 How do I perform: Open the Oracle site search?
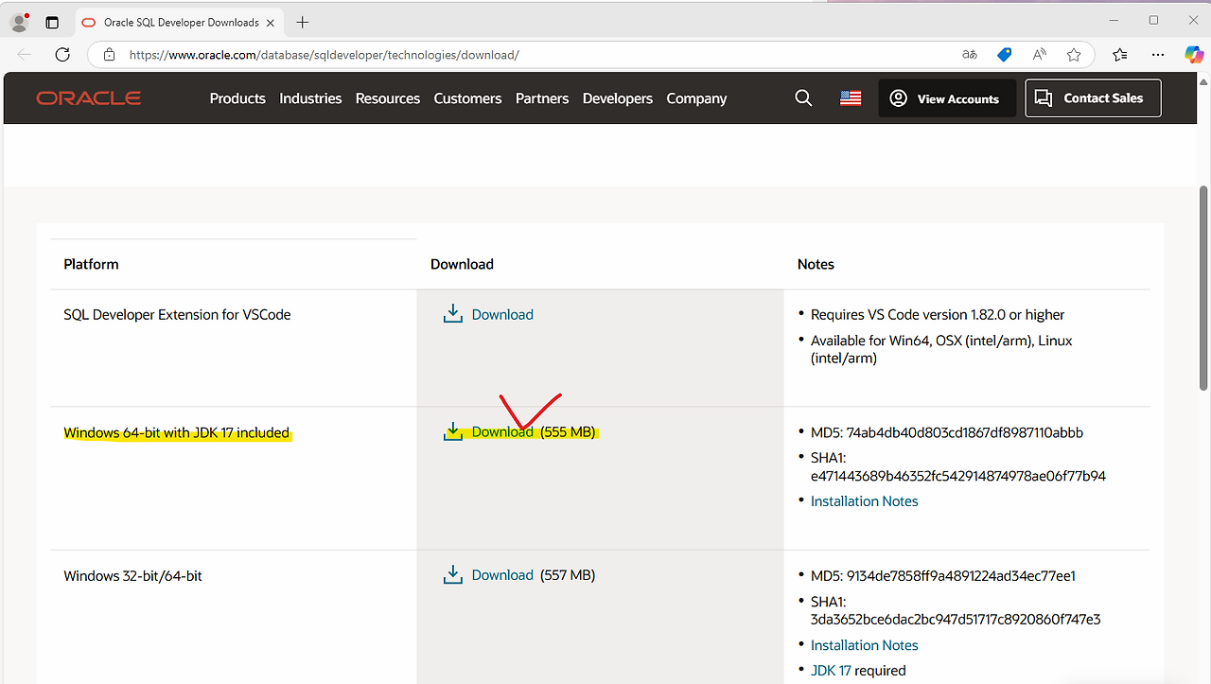coord(803,98)
